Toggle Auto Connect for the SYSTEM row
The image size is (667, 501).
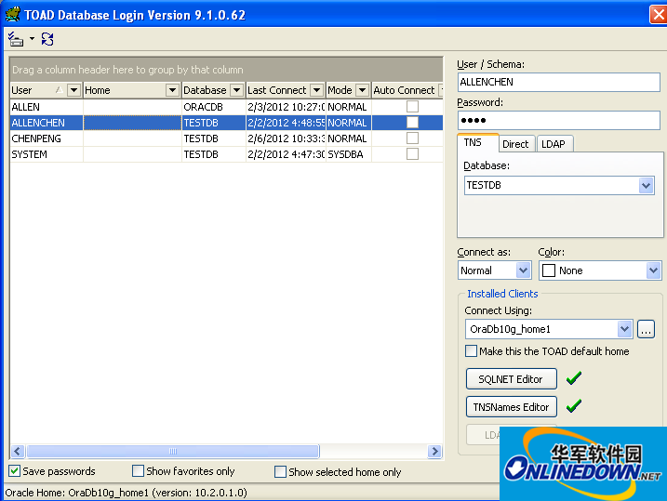click(412, 153)
